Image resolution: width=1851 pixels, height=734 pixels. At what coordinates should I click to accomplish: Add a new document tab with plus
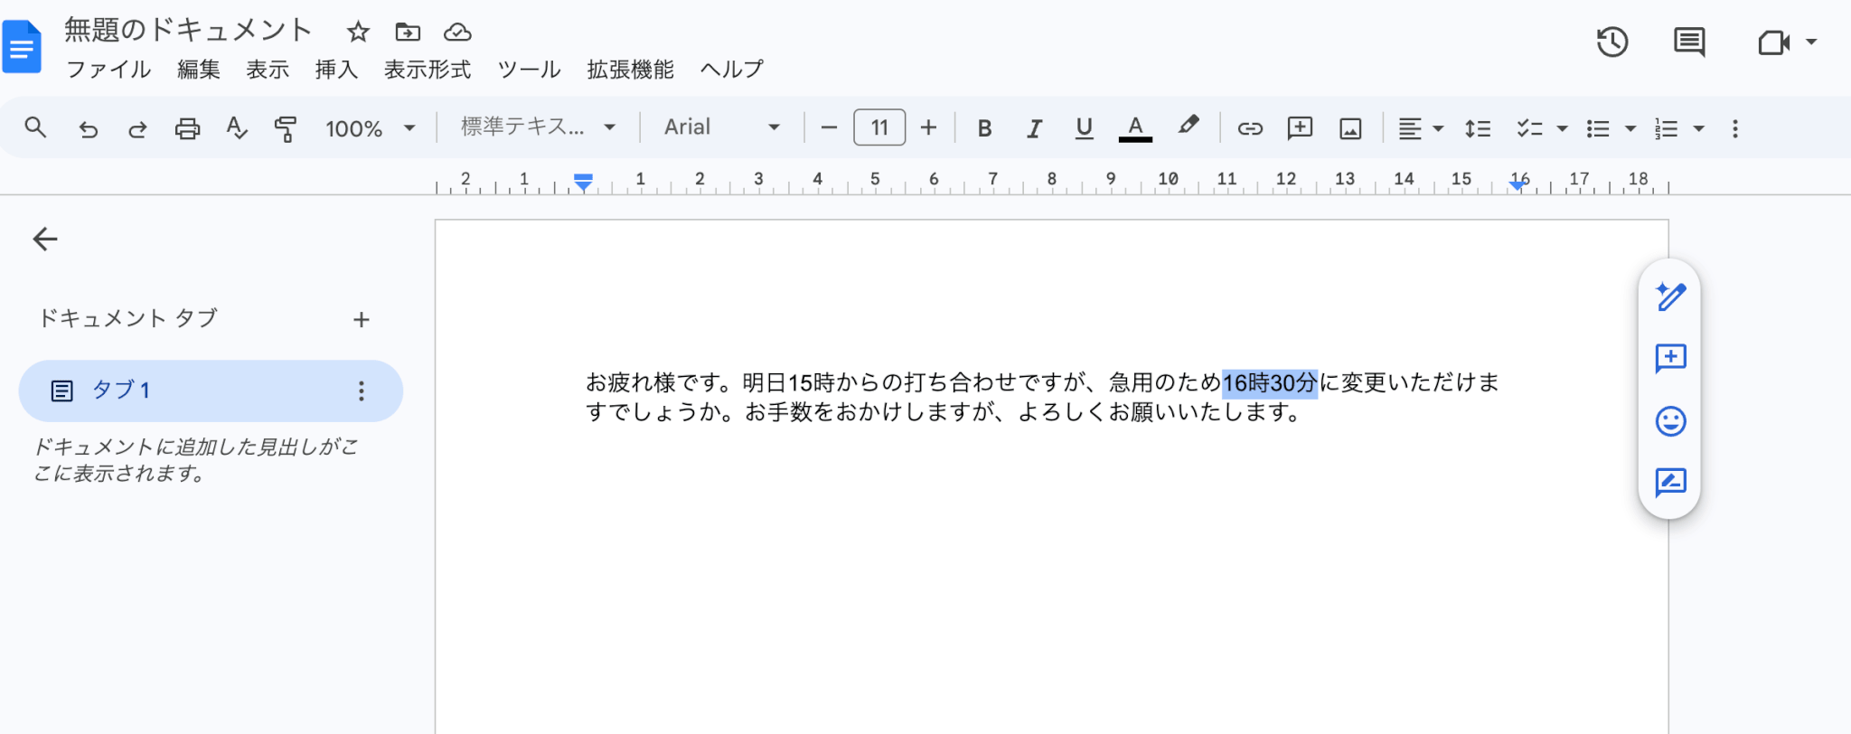coord(362,319)
